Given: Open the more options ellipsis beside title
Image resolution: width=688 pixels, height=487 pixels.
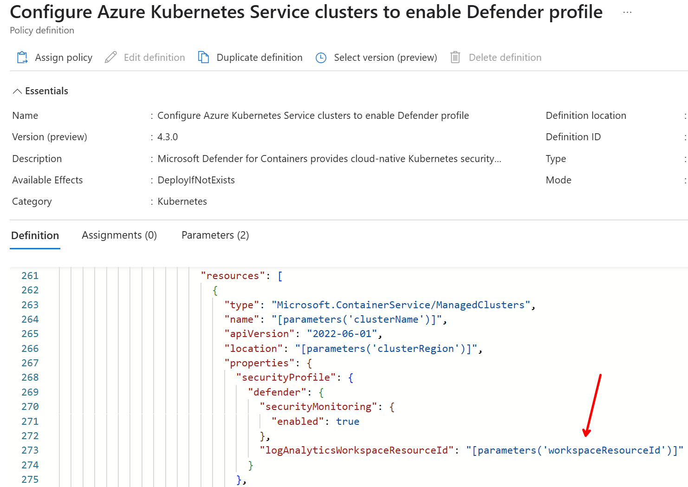Looking at the screenshot, I should (627, 13).
